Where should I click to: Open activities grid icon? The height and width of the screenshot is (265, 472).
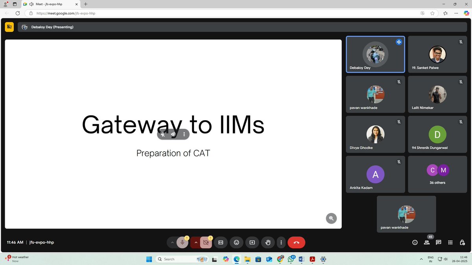tap(450, 243)
